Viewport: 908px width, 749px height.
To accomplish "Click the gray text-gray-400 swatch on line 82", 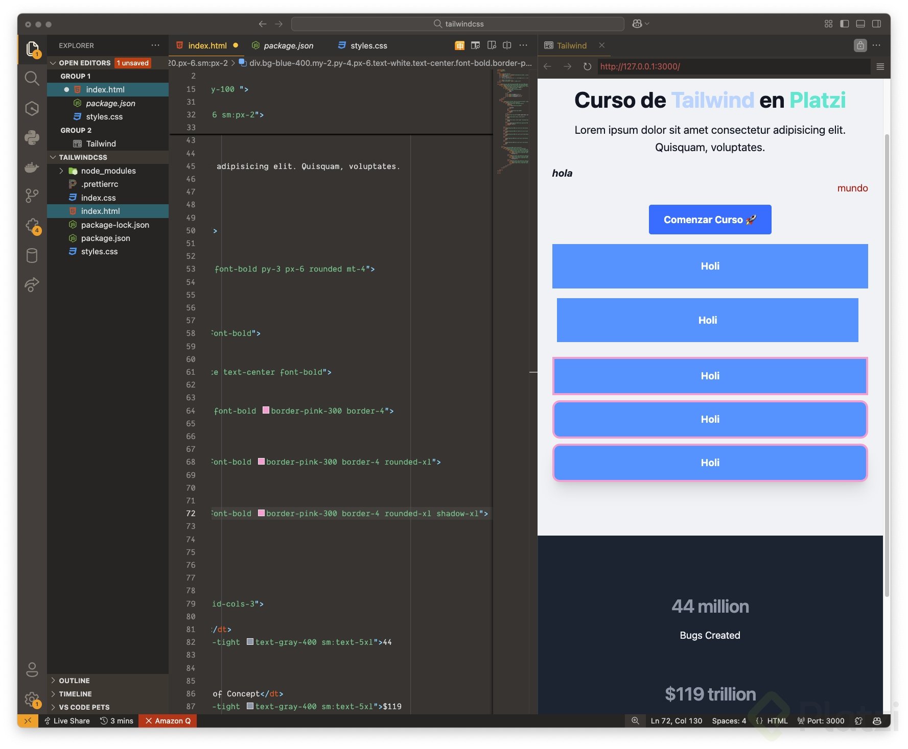I will point(250,642).
